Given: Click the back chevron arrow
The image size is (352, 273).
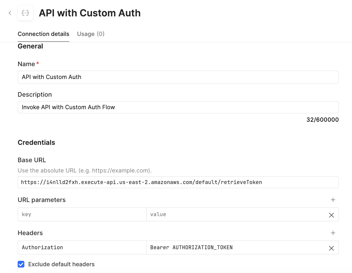Looking at the screenshot, I should [10, 13].
